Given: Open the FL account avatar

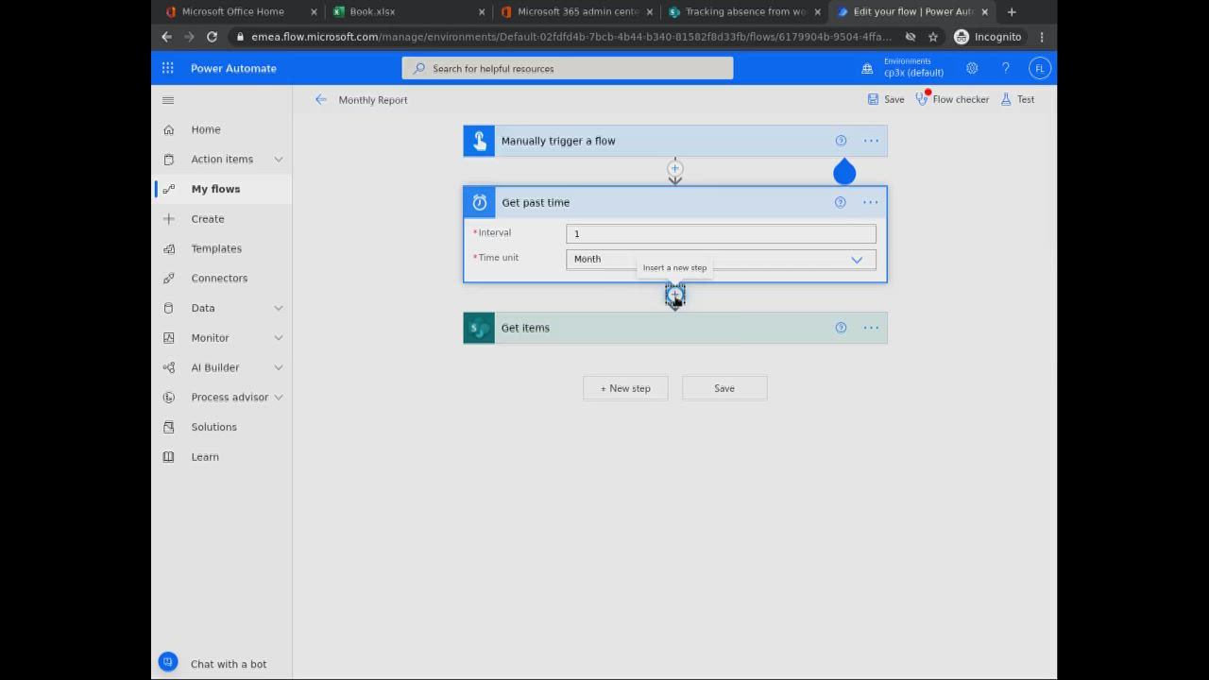Looking at the screenshot, I should [1040, 68].
